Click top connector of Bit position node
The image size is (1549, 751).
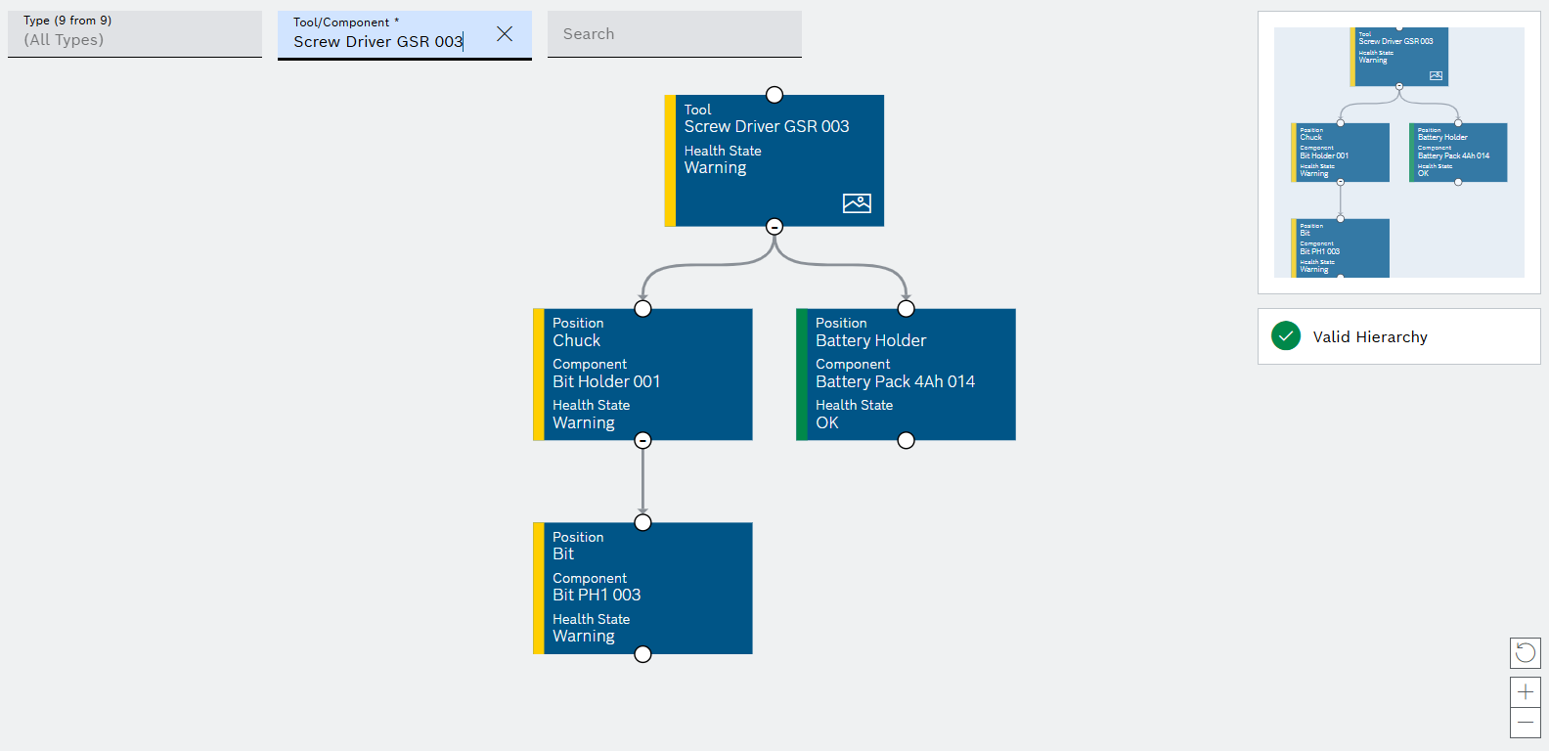point(642,523)
